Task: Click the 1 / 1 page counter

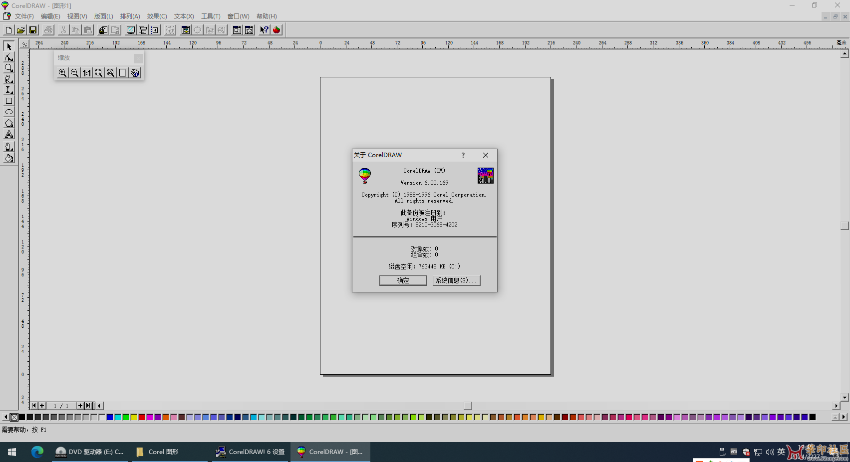Action: (x=61, y=406)
